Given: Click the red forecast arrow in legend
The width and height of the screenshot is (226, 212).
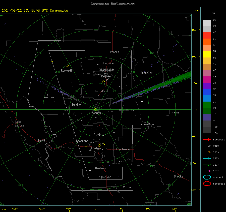Looking at the screenshot, I should coord(207,139).
